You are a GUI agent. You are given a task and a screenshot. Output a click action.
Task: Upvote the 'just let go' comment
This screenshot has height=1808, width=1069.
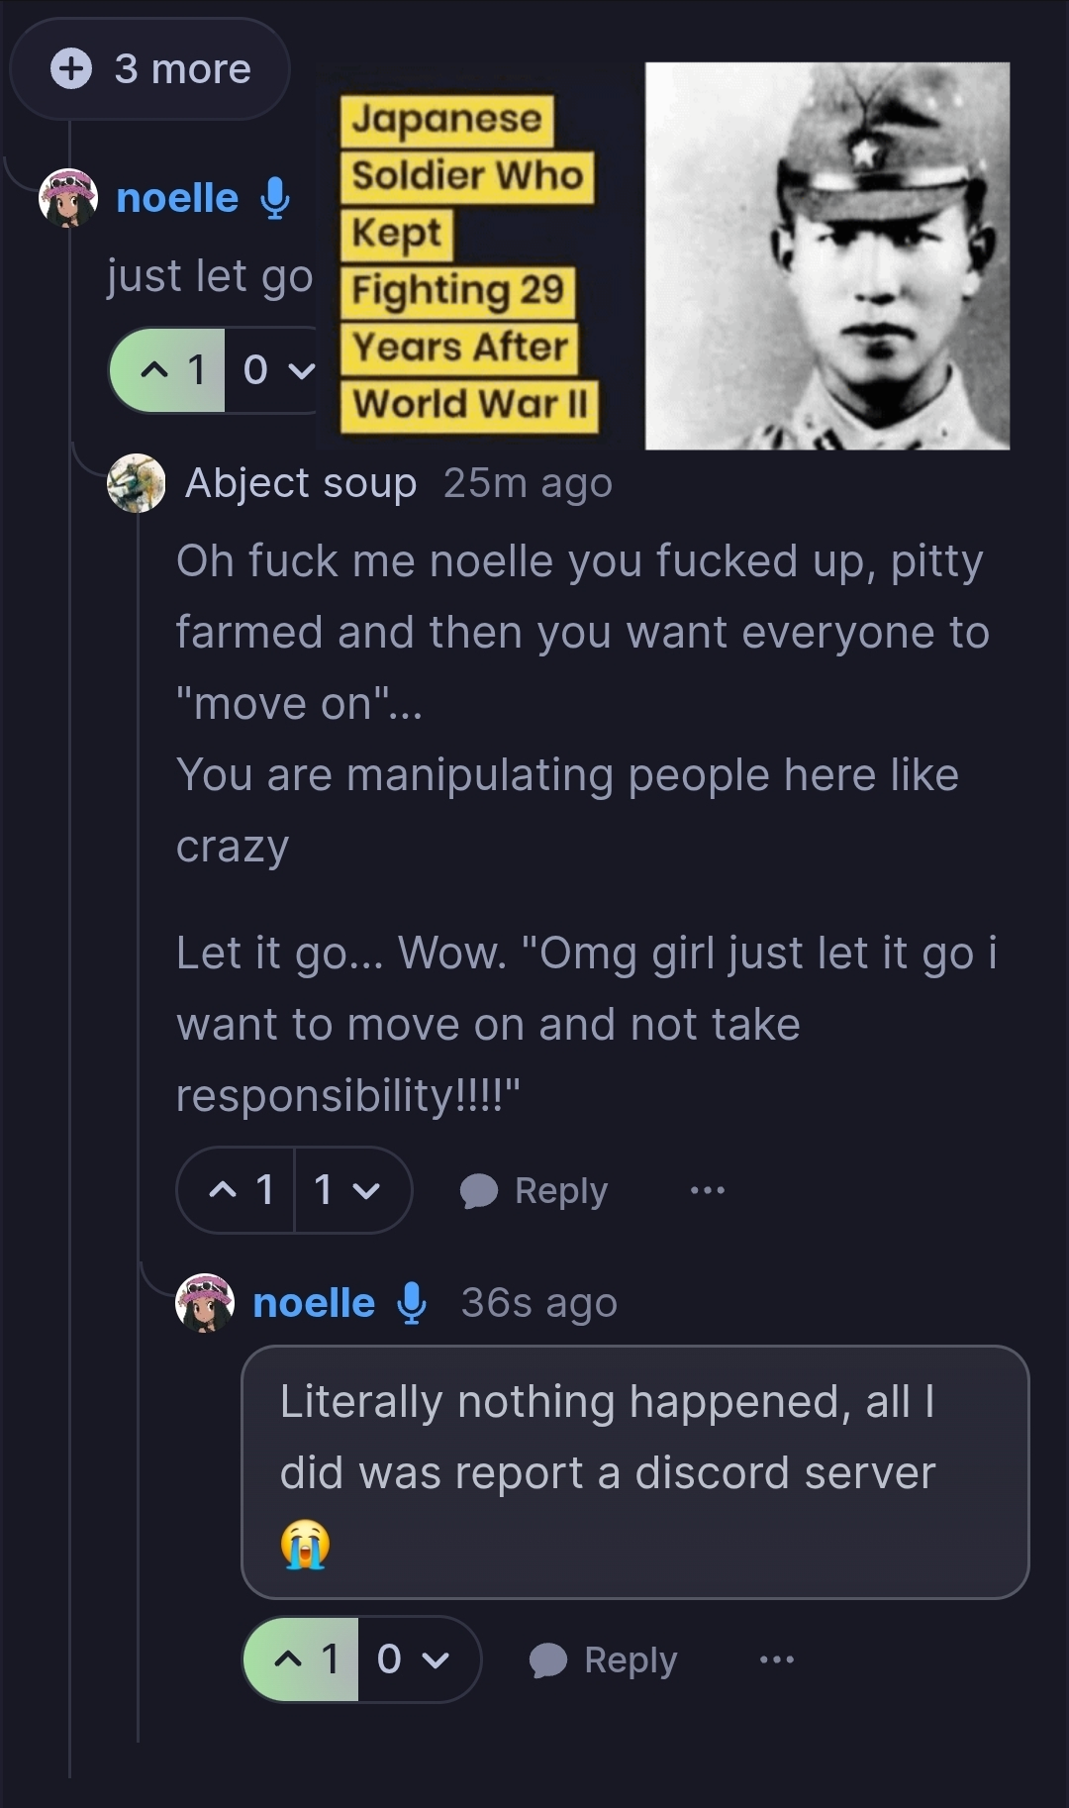click(x=168, y=370)
